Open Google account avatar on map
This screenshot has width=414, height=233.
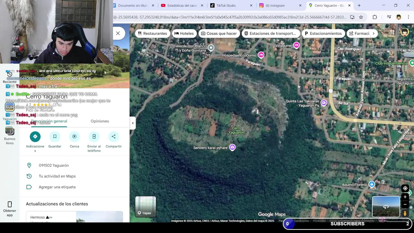tap(404, 32)
